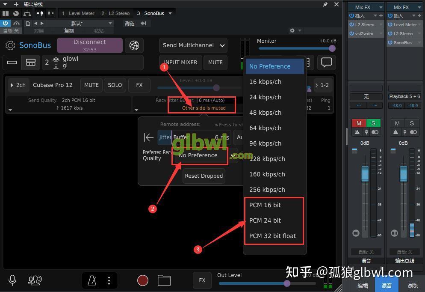Open the SonoBus settings gear

click(10, 45)
